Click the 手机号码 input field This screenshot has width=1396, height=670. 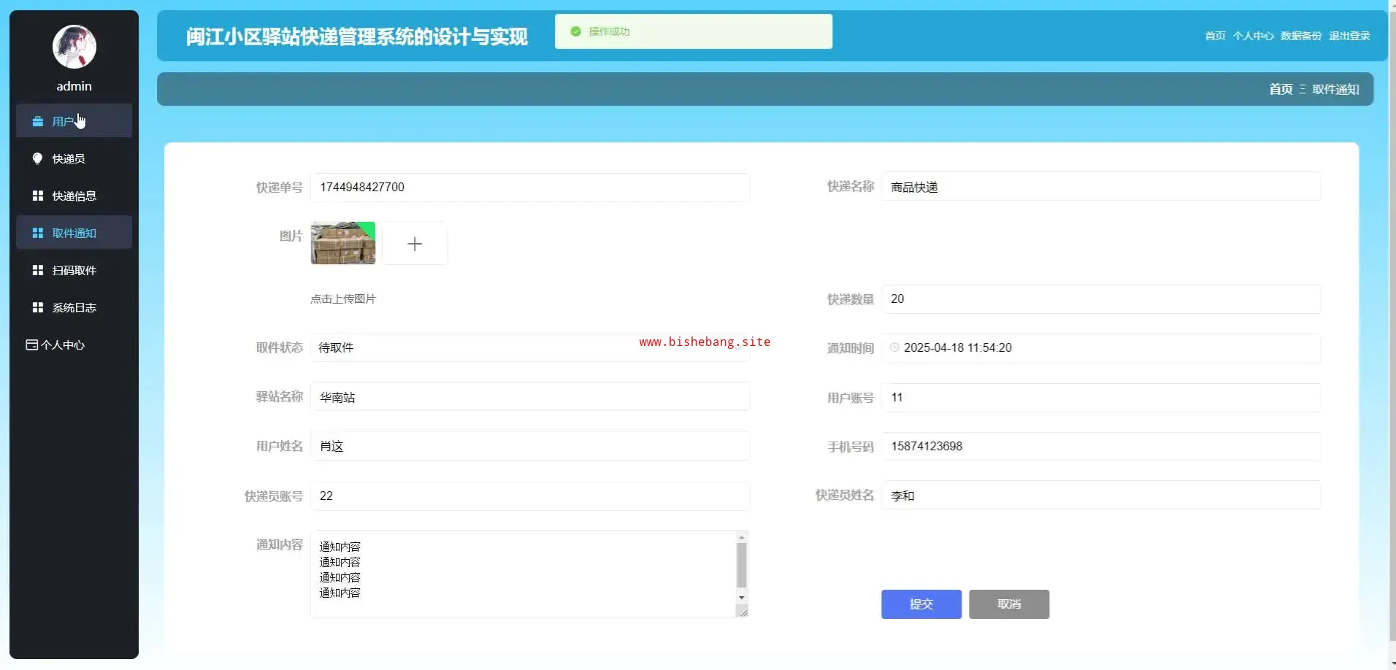[x=1101, y=447]
